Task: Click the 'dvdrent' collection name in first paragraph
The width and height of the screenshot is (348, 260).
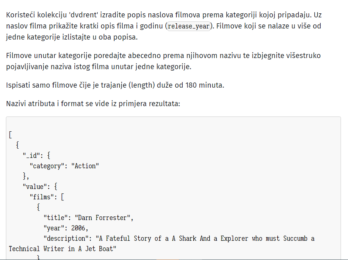Action: pos(84,15)
